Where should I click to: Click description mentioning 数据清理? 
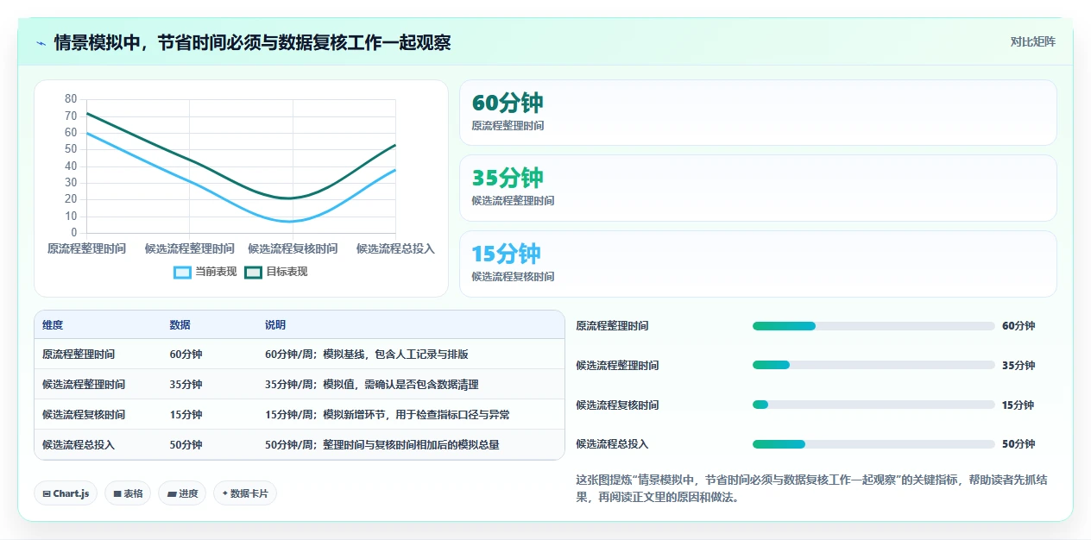[x=372, y=385]
